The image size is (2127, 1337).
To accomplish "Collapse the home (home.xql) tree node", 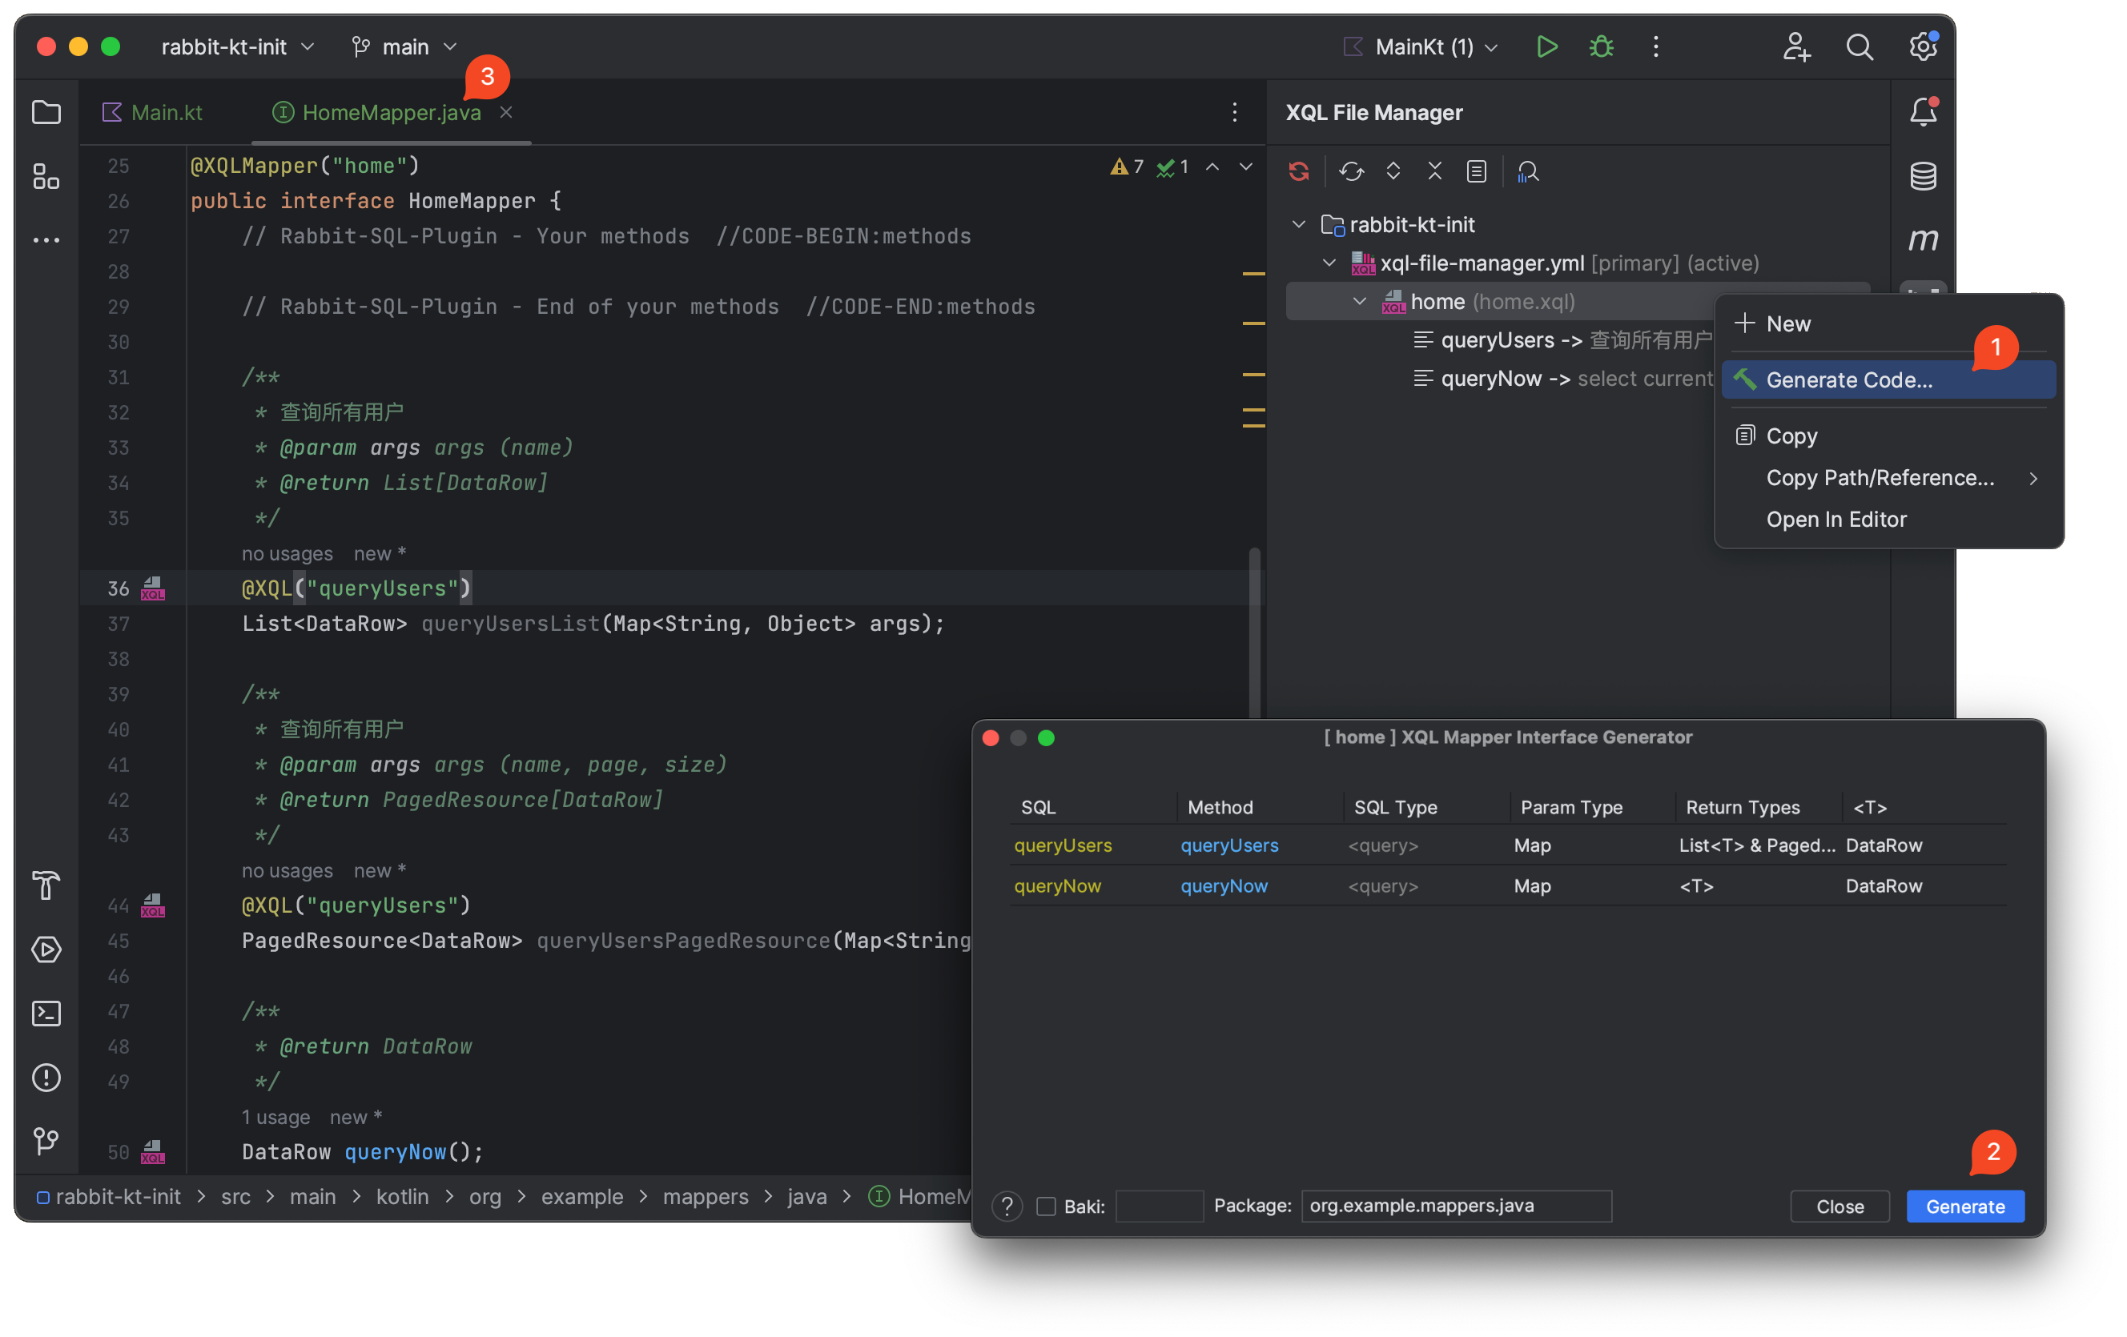I will coord(1360,301).
